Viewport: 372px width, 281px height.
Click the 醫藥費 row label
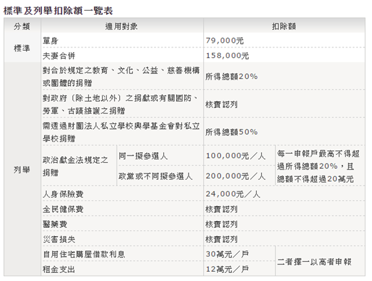[55, 224]
